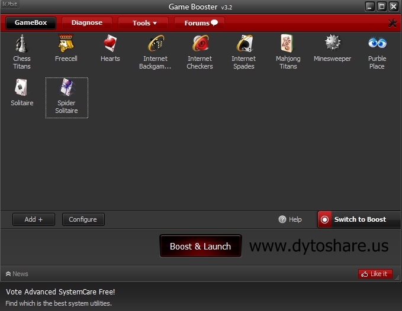Maximize the Game Booster window
Viewport: 402px width, 311px height.
pyautogui.click(x=381, y=7)
